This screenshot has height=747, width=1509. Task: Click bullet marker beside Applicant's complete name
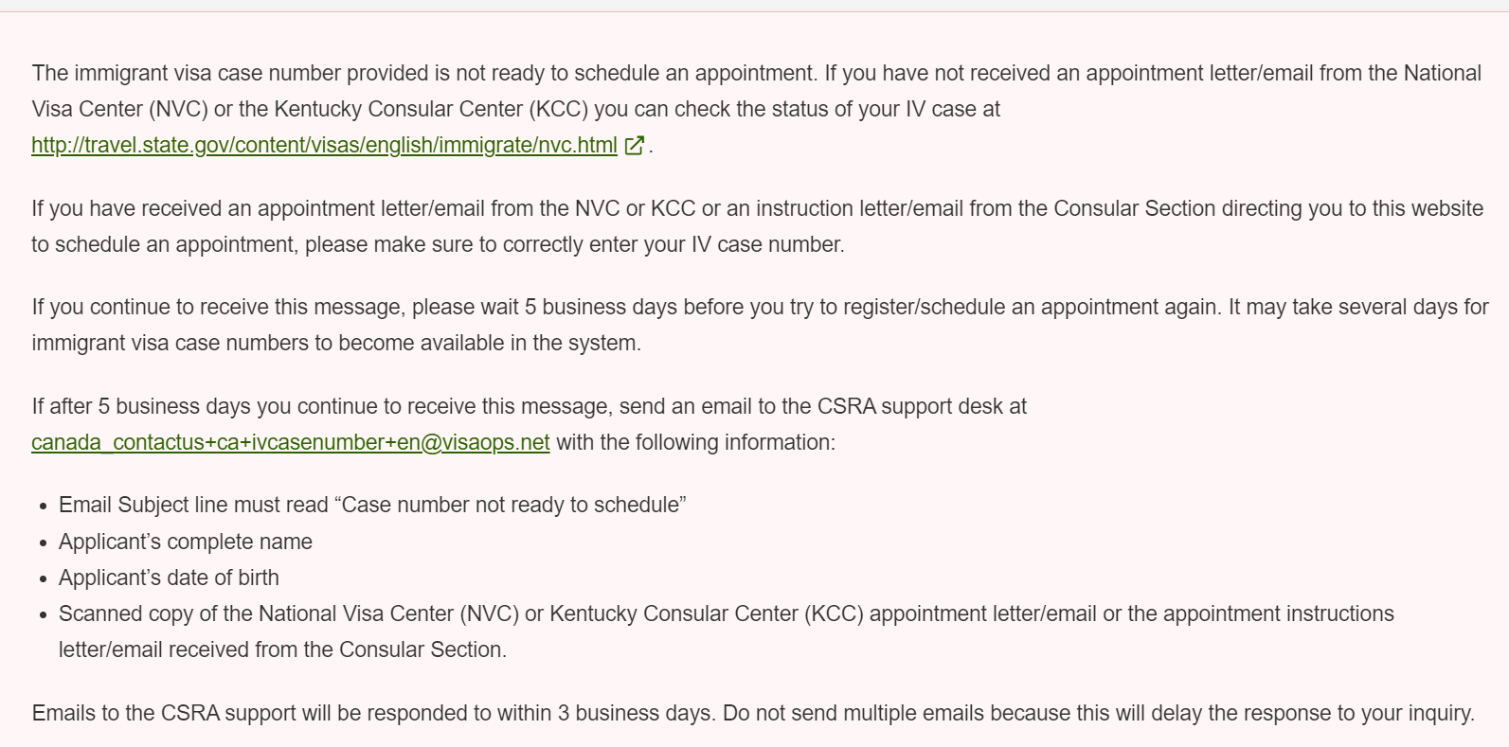tap(44, 543)
